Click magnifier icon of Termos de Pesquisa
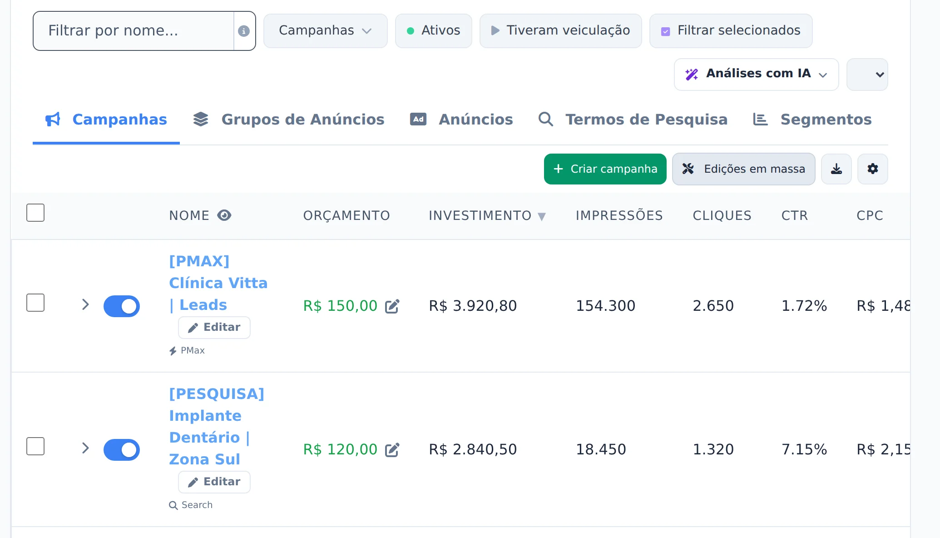Screen dimensions: 940x538 (545, 120)
